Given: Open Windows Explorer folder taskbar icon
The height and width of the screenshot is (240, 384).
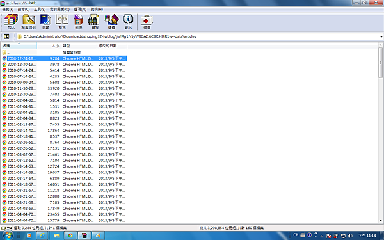Looking at the screenshot, I should tap(56, 236).
